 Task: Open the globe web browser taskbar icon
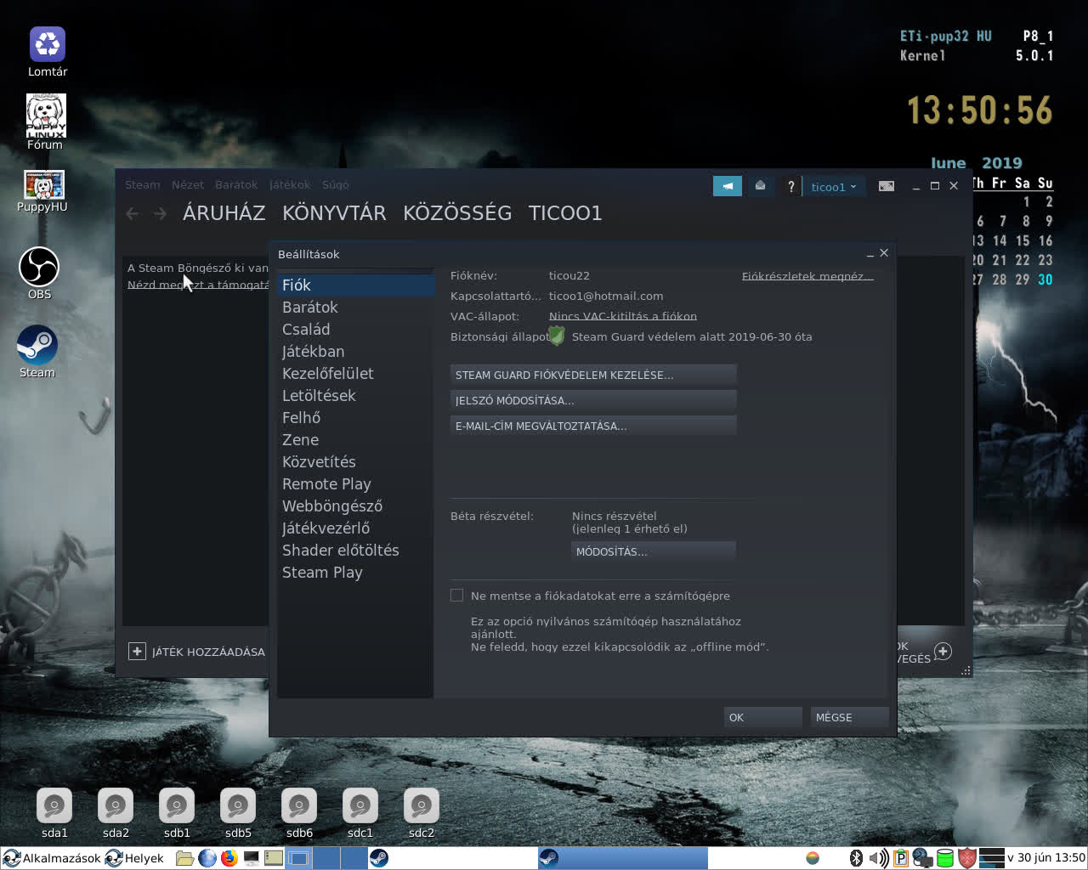click(x=207, y=858)
